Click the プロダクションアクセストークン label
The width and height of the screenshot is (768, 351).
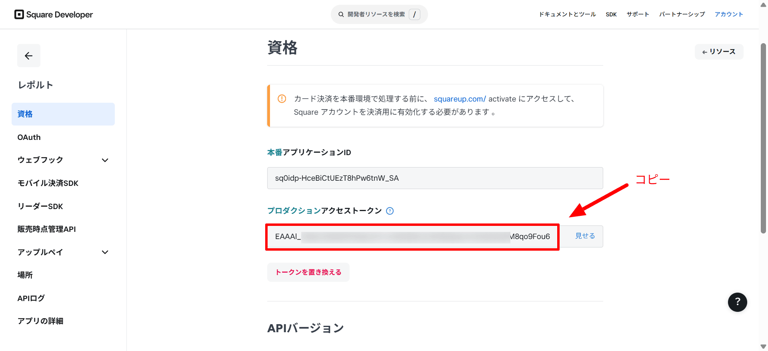(324, 211)
